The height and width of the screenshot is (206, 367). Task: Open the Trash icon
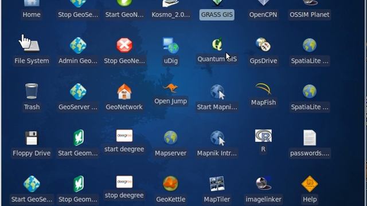pyautogui.click(x=32, y=91)
